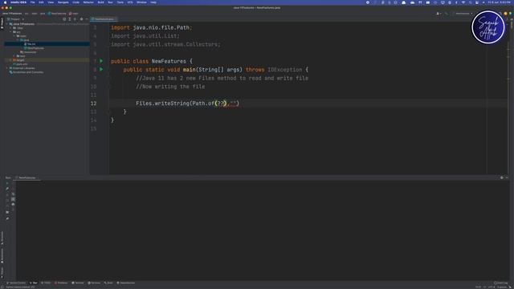
Task: Open Run panel settings gear
Action: (501, 177)
